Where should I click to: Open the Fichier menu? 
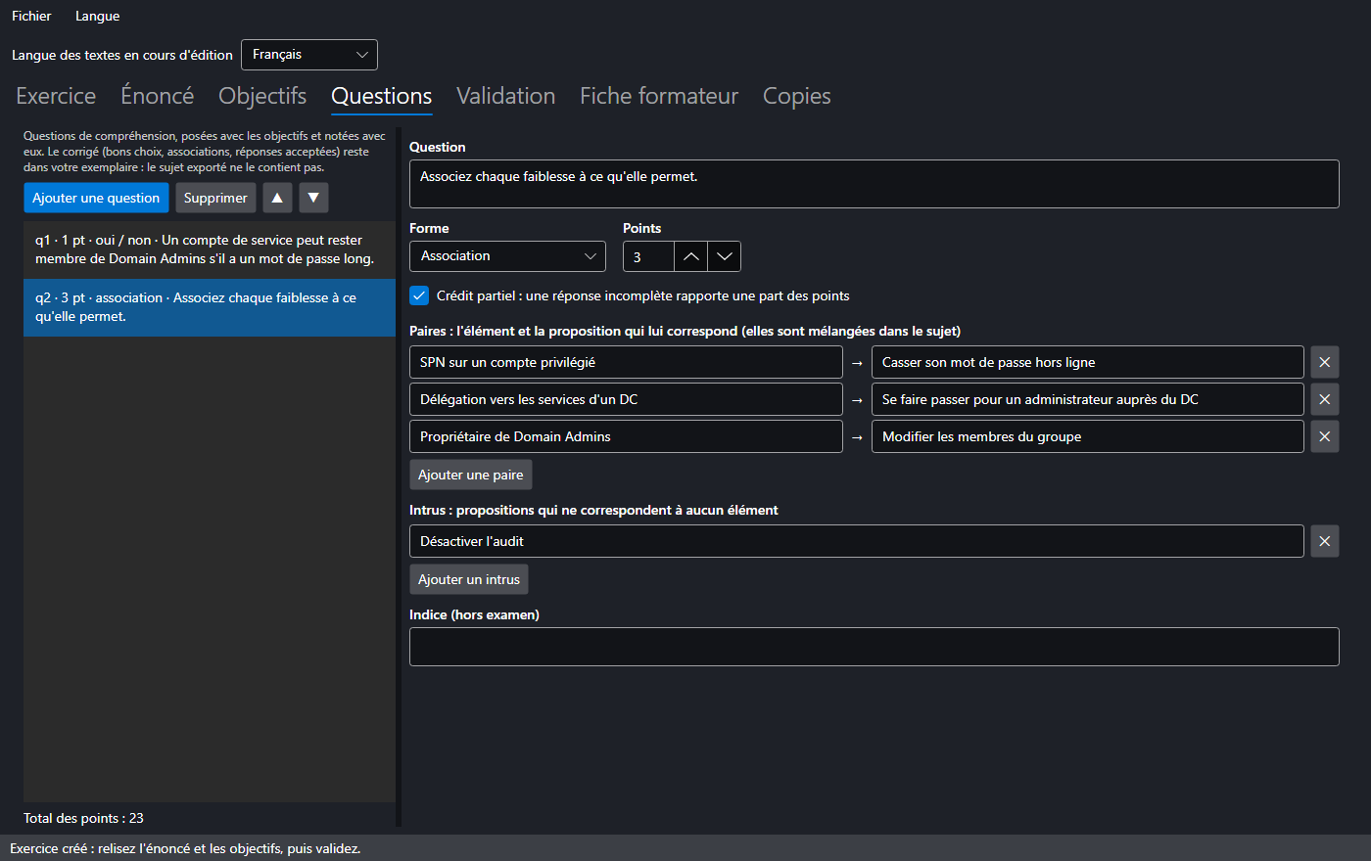[x=31, y=16]
